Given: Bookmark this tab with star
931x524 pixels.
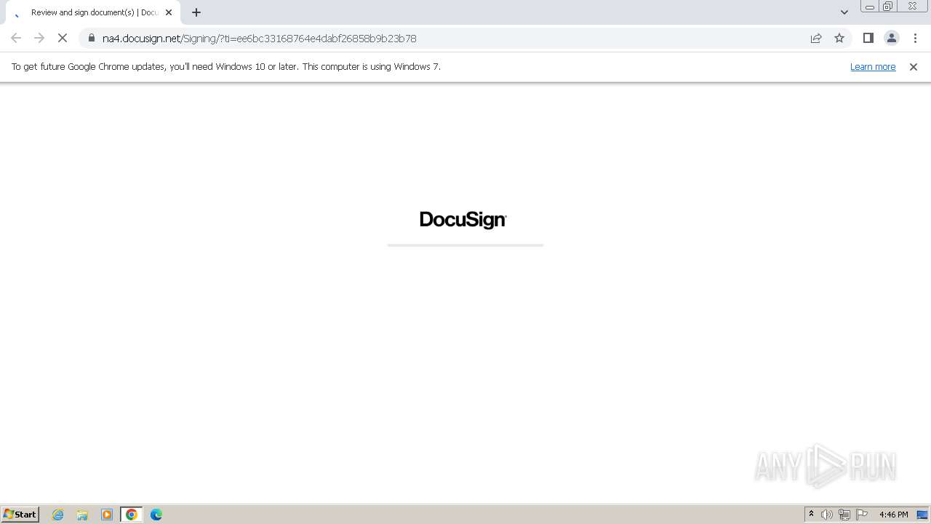Looking at the screenshot, I should point(839,38).
